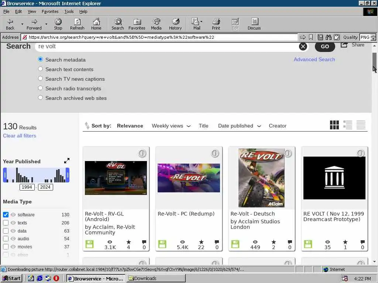Click the GO search button
The height and width of the screenshot is (283, 378).
tap(325, 47)
